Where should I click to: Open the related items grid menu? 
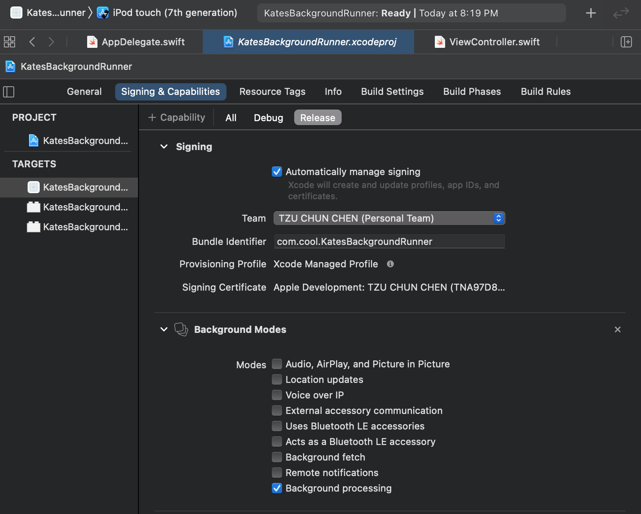(x=9, y=42)
